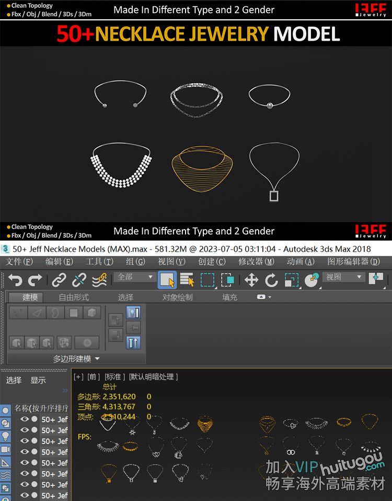Toggle geometry display filter in scene explorer
This screenshot has width=392, height=501.
[5, 411]
